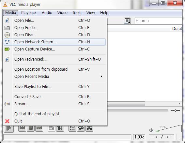Choose Open Folder... entry
The image size is (185, 143).
tap(55, 28)
